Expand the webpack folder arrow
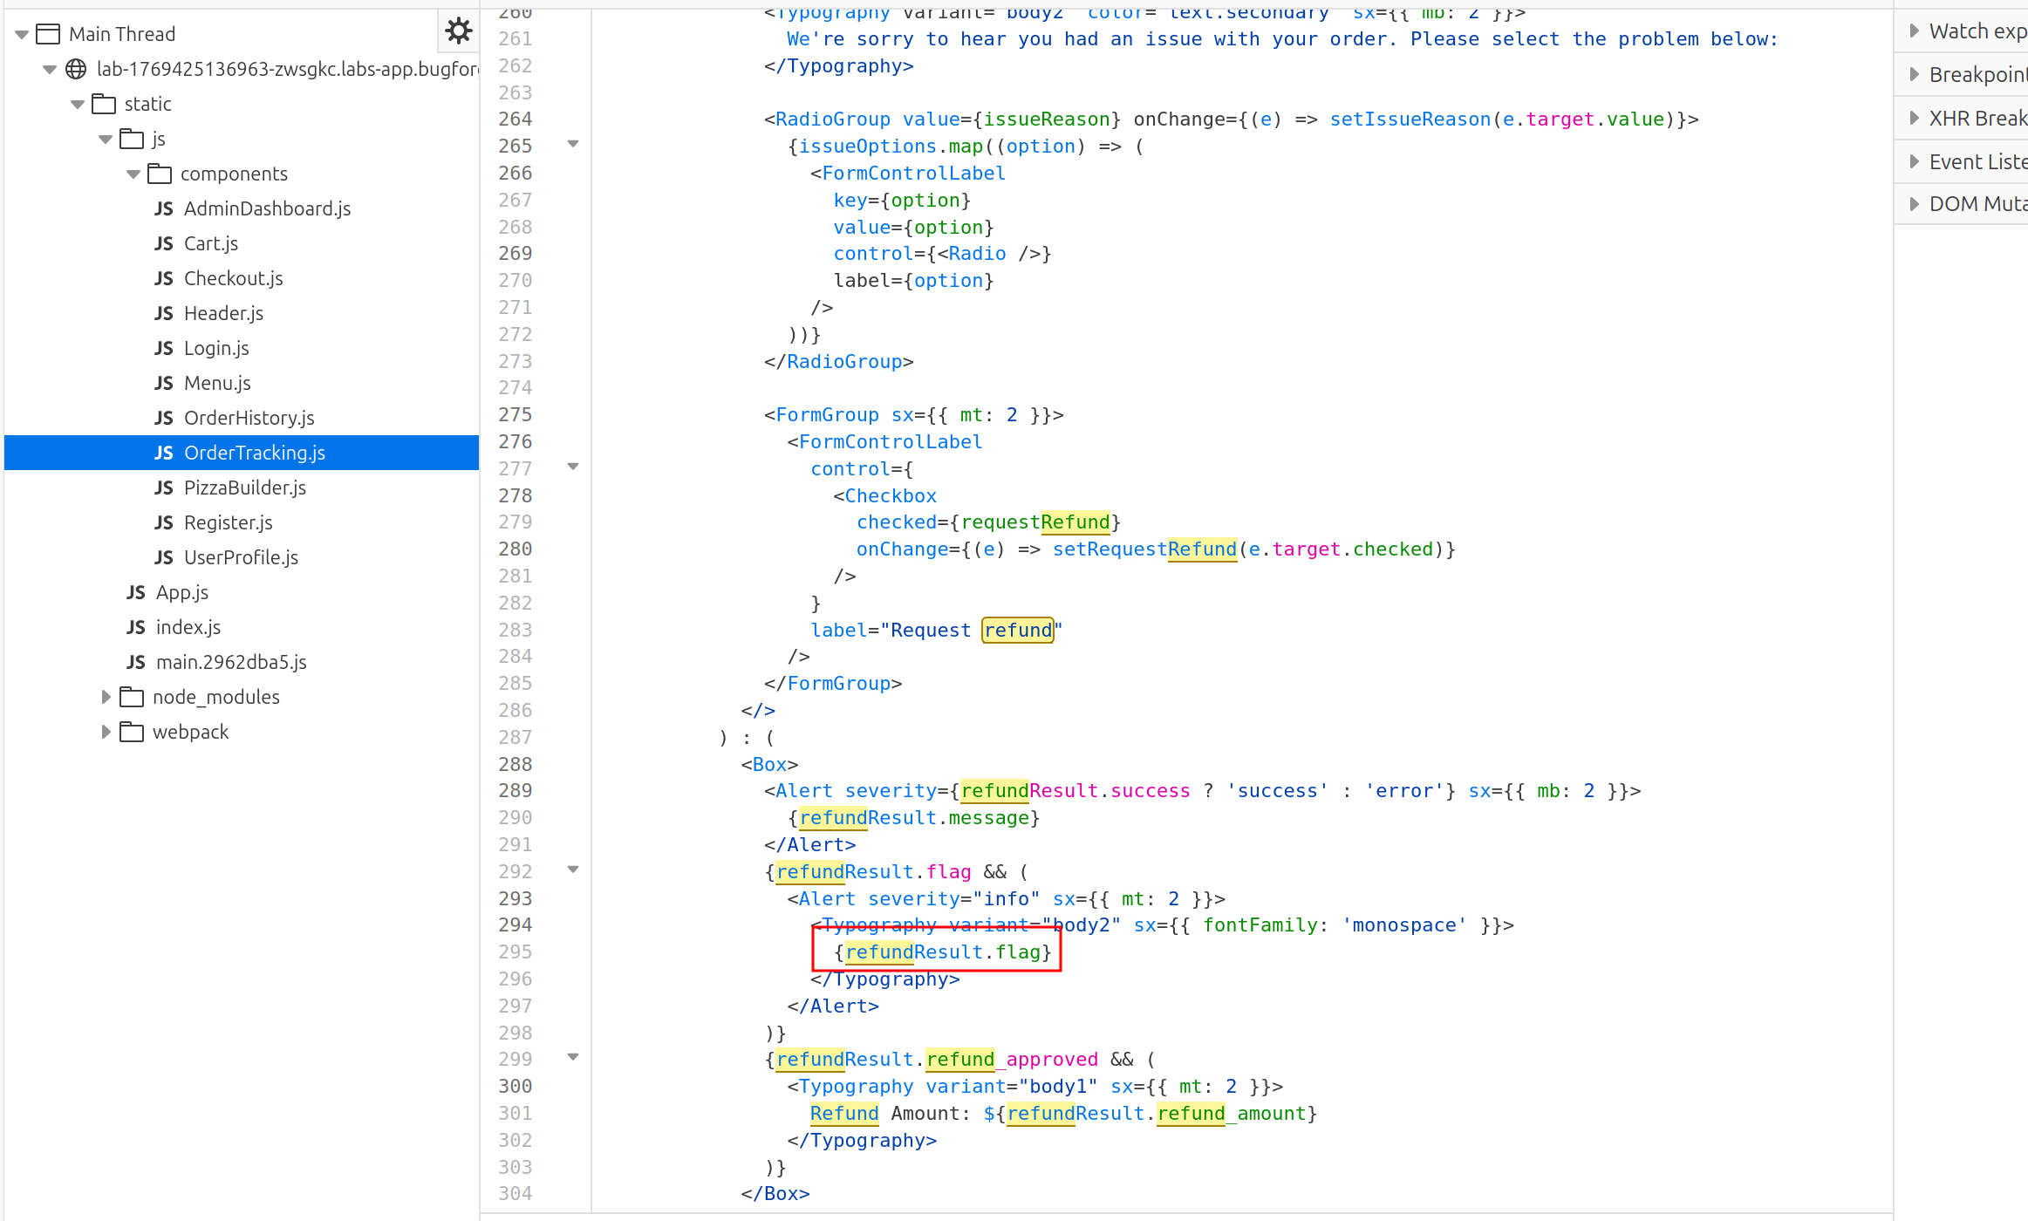This screenshot has width=2028, height=1221. [106, 732]
